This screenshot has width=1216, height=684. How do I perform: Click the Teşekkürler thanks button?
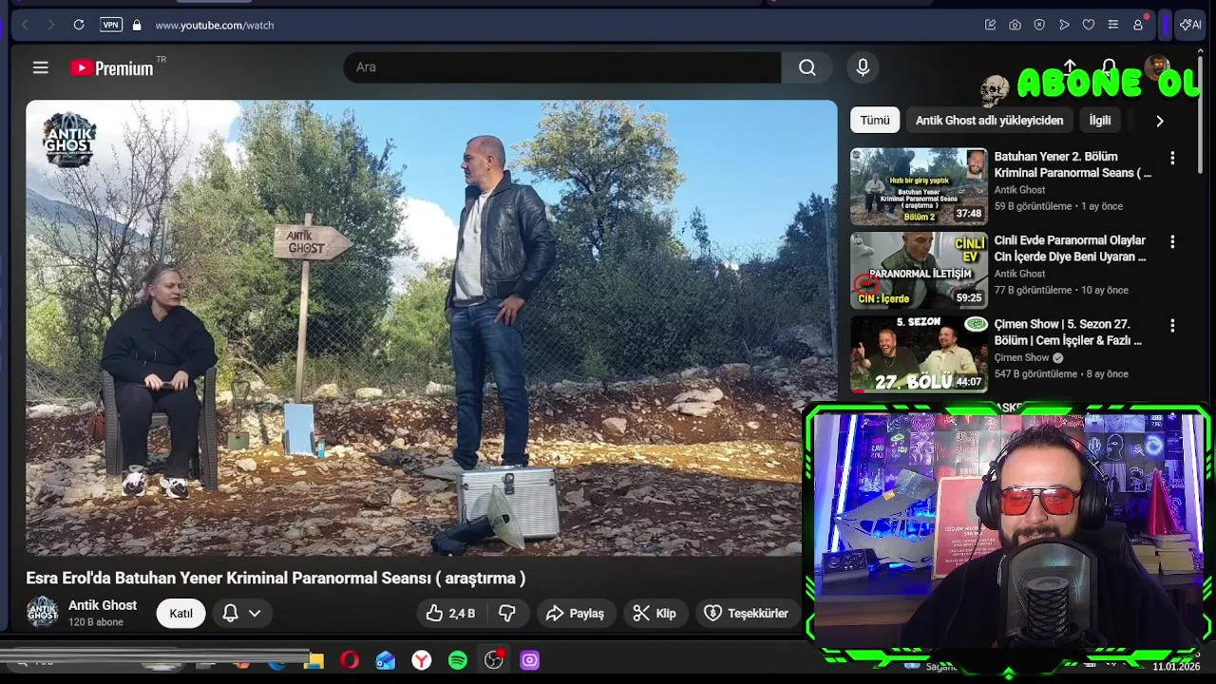pos(747,614)
